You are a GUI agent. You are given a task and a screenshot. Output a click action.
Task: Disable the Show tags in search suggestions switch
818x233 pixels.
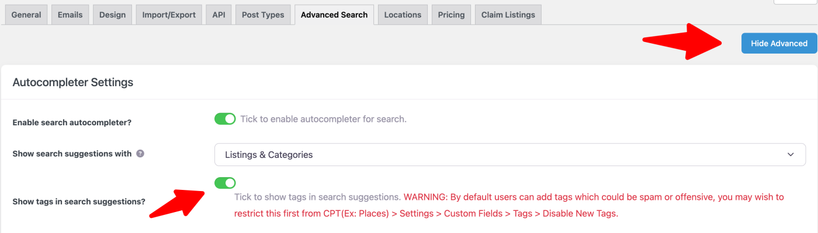(225, 183)
